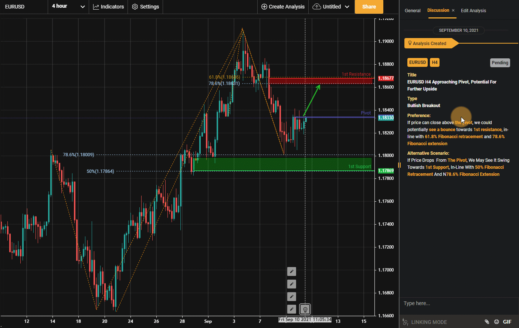Click the 78.6%(1.18631) Fibonacci label

tap(224, 83)
